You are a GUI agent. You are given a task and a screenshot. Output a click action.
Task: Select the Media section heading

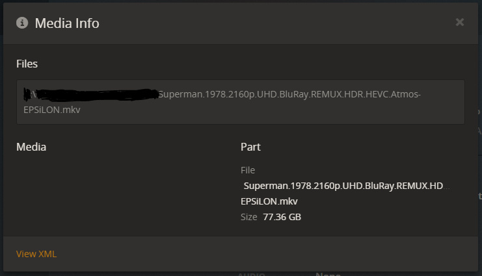point(31,147)
